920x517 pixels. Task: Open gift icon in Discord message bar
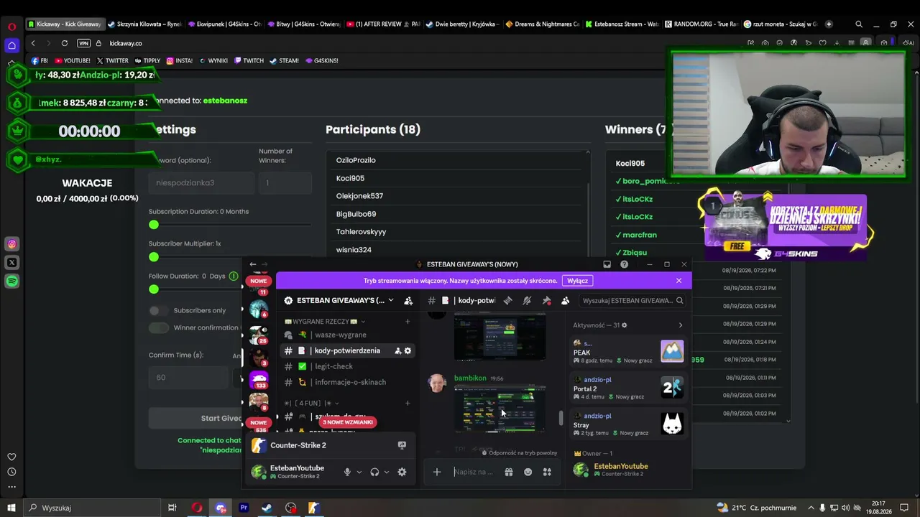tap(508, 472)
